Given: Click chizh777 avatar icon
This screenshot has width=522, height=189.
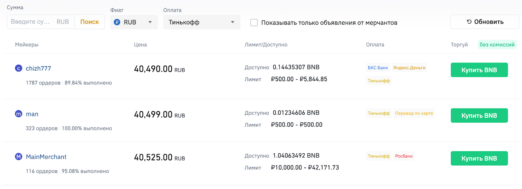Looking at the screenshot, I should click(18, 69).
